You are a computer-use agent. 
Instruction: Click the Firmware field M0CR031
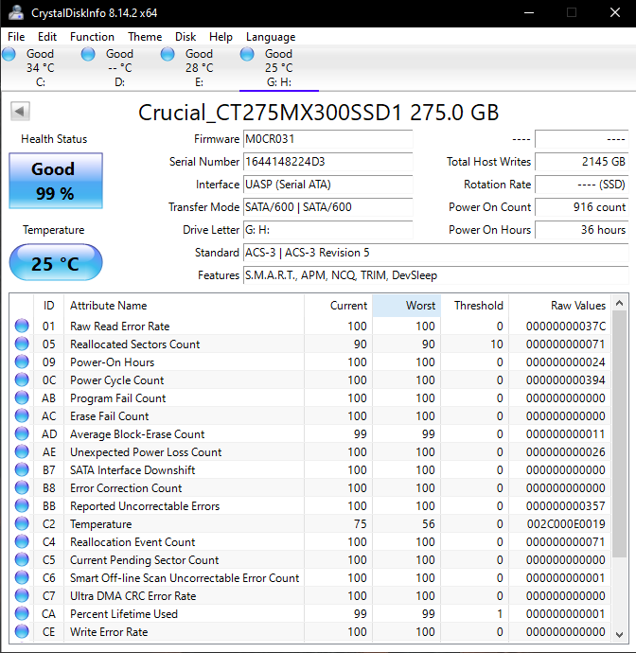(x=327, y=139)
